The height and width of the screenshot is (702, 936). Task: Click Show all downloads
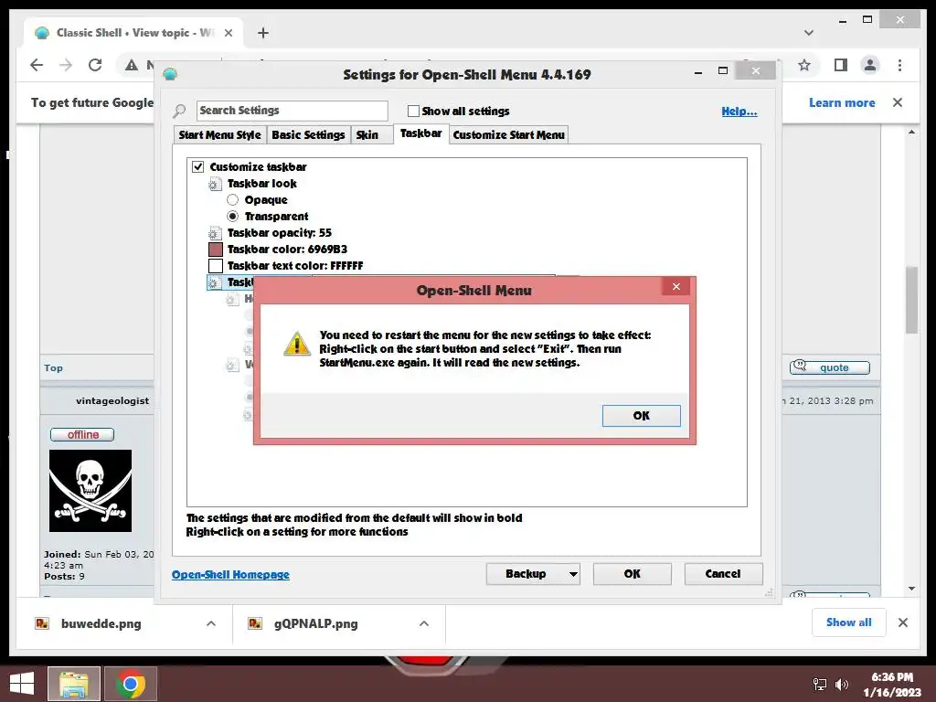tap(849, 622)
